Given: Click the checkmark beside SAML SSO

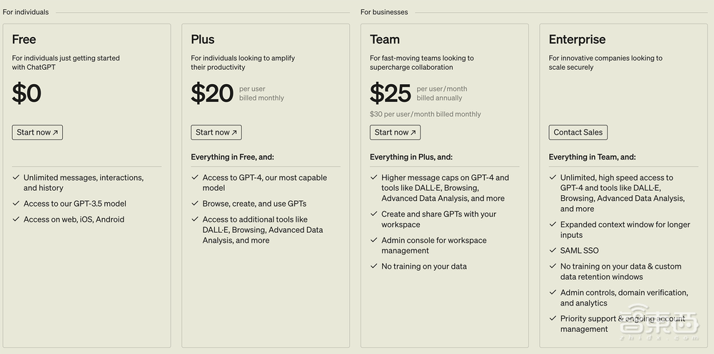Looking at the screenshot, I should [553, 251].
